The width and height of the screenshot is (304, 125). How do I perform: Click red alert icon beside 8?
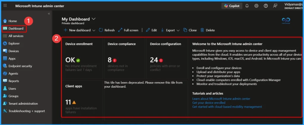(114, 60)
